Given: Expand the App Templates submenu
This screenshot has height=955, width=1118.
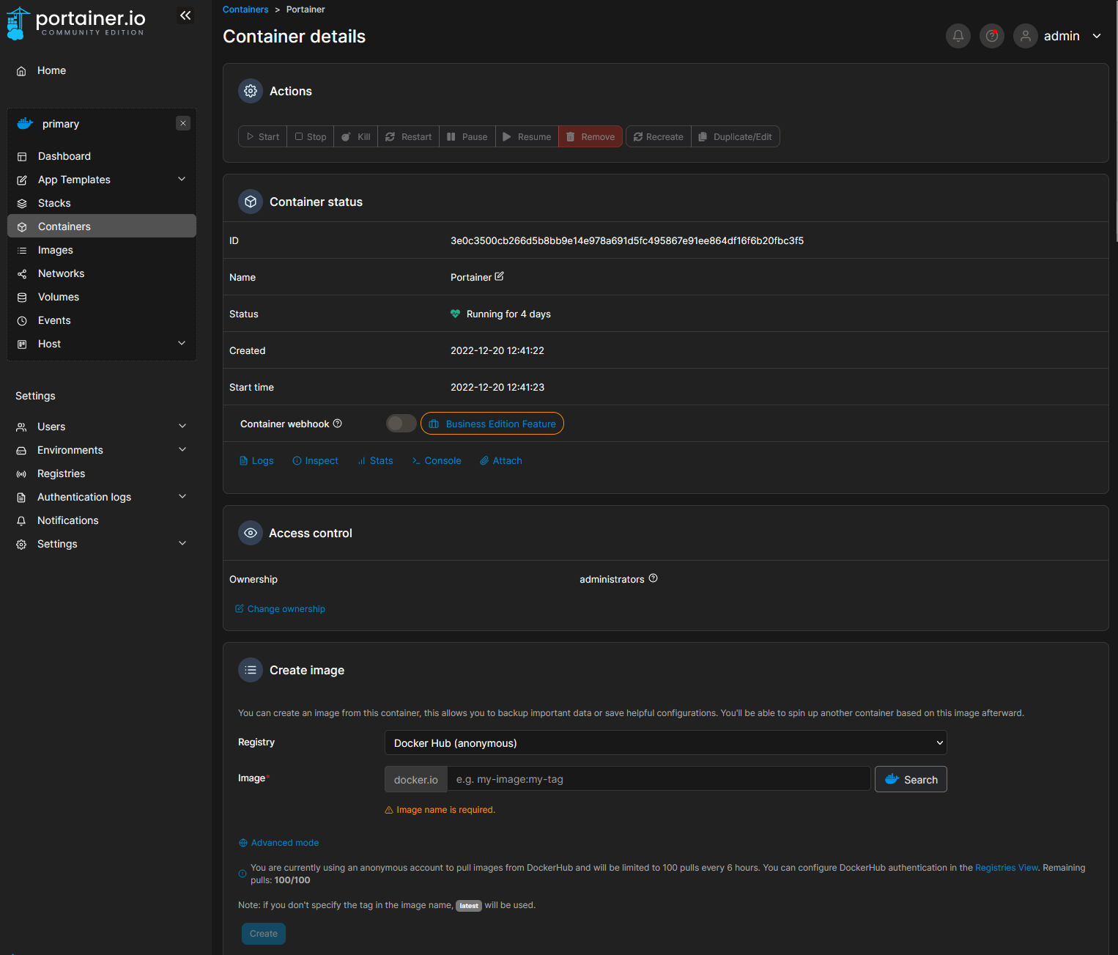Looking at the screenshot, I should point(182,180).
